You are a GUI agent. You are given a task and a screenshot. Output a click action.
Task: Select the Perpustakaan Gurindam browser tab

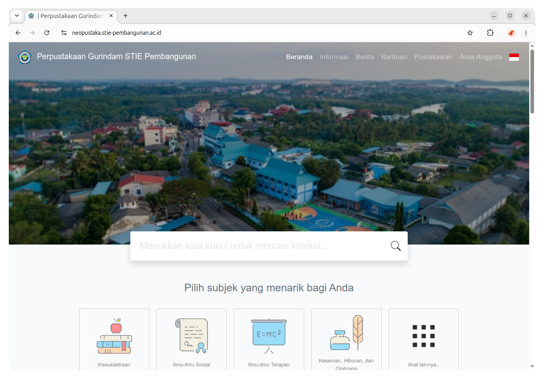click(71, 16)
